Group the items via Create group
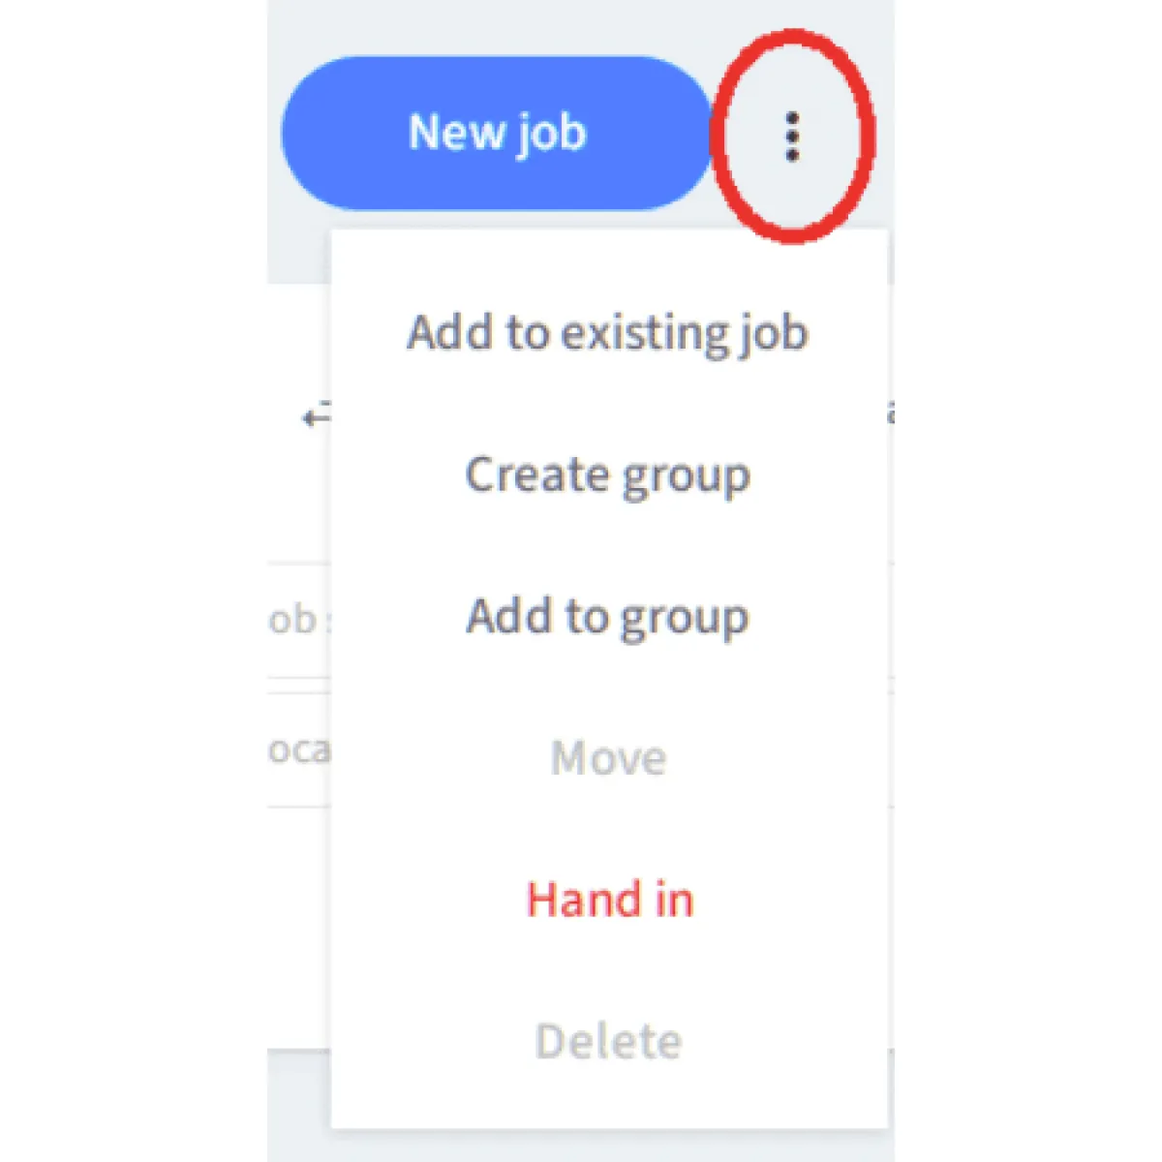 (608, 474)
